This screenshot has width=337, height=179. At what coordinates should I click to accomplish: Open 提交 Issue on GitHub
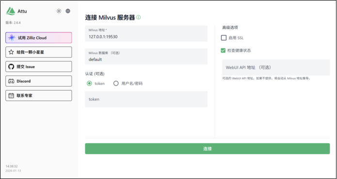39,66
